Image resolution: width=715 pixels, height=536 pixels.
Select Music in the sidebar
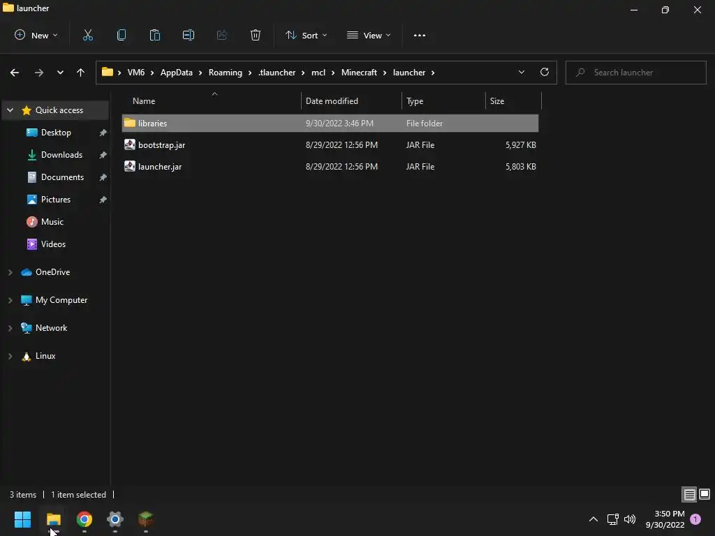click(x=52, y=221)
